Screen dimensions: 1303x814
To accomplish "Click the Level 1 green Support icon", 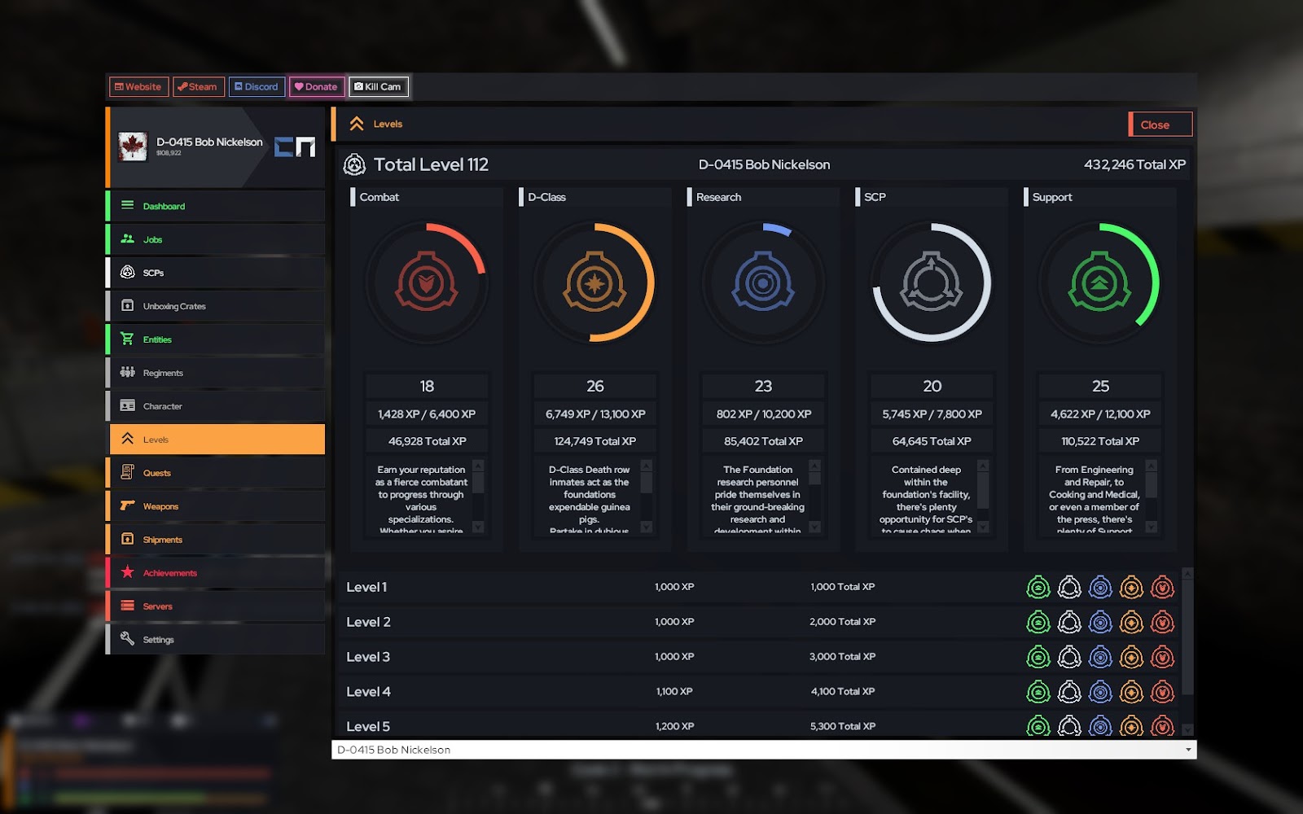I will 1038,587.
